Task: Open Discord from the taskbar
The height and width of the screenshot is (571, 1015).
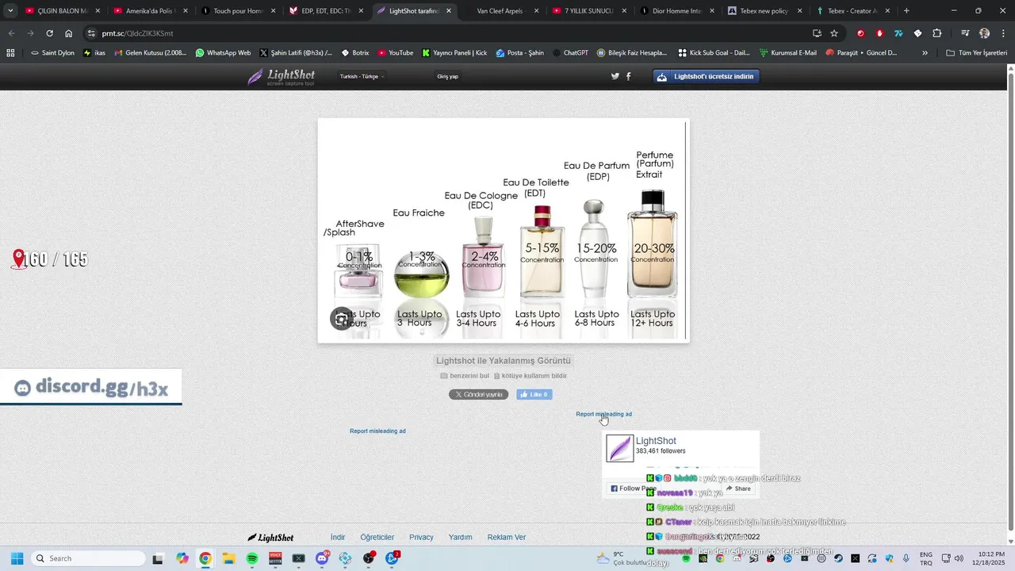Action: coord(322,558)
